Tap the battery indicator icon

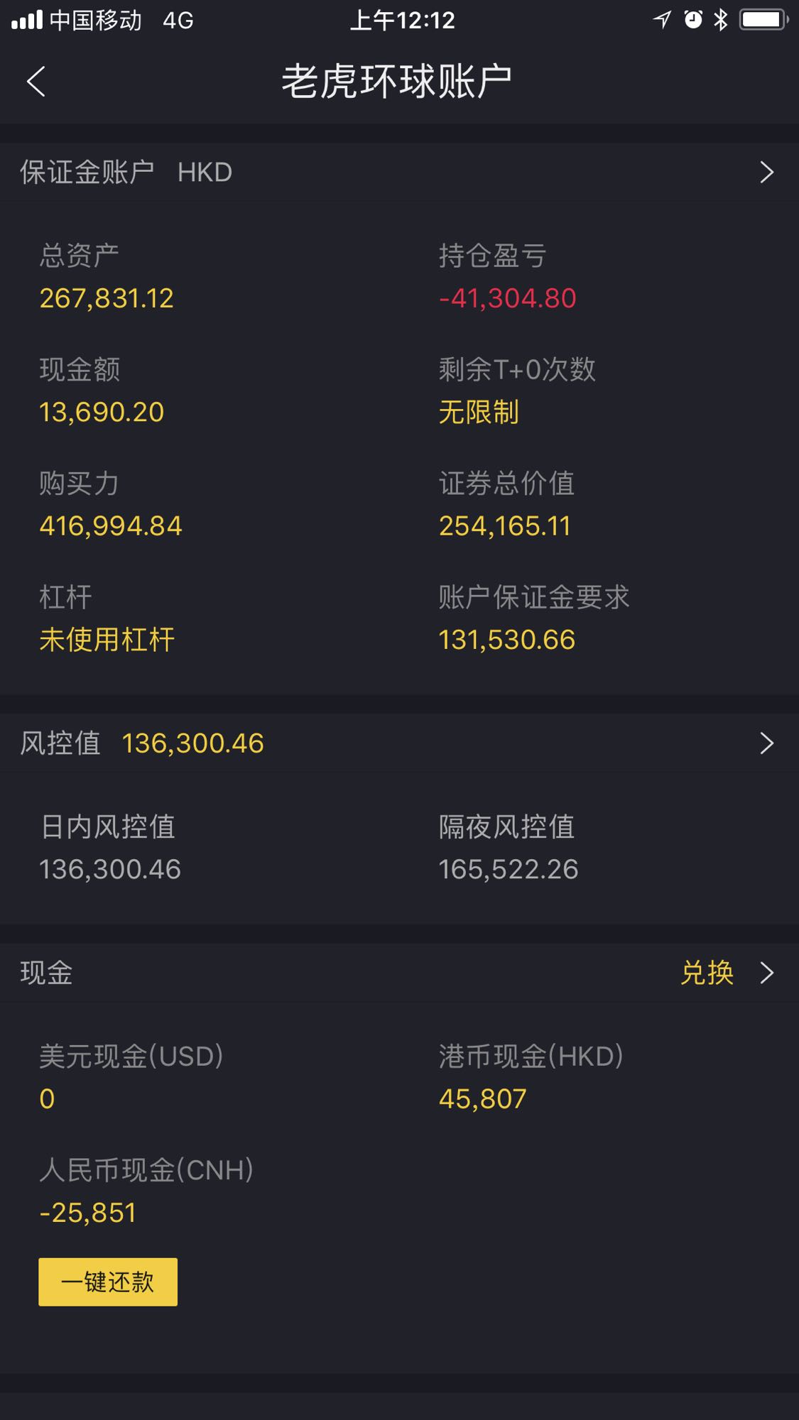763,20
